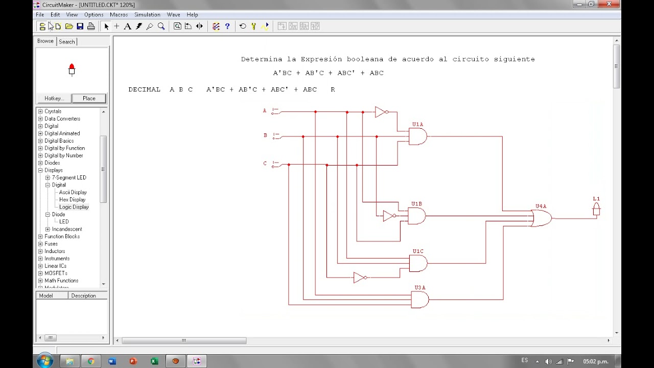Image resolution: width=654 pixels, height=368 pixels.
Task: Select the U3A AND gate
Action: 420,300
